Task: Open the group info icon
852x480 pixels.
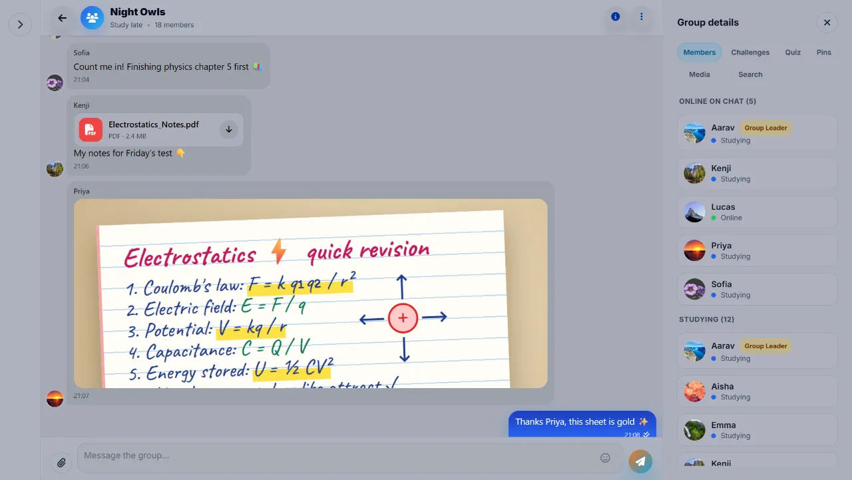Action: [615, 17]
